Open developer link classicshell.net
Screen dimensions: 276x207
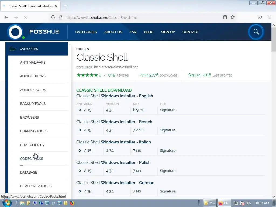coord(116,67)
